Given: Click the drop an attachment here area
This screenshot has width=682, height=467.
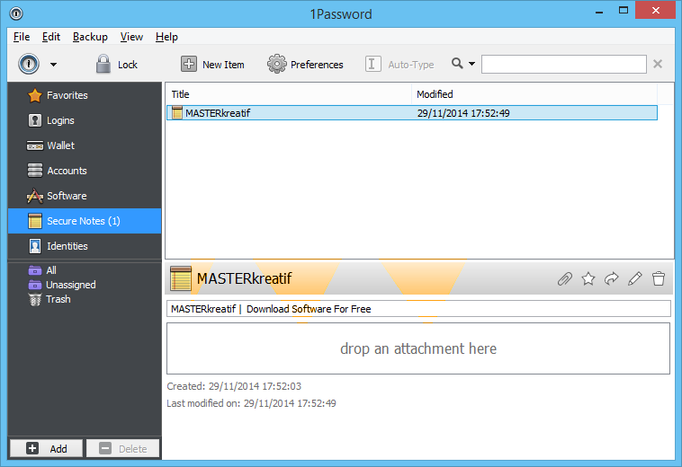Looking at the screenshot, I should tap(418, 348).
